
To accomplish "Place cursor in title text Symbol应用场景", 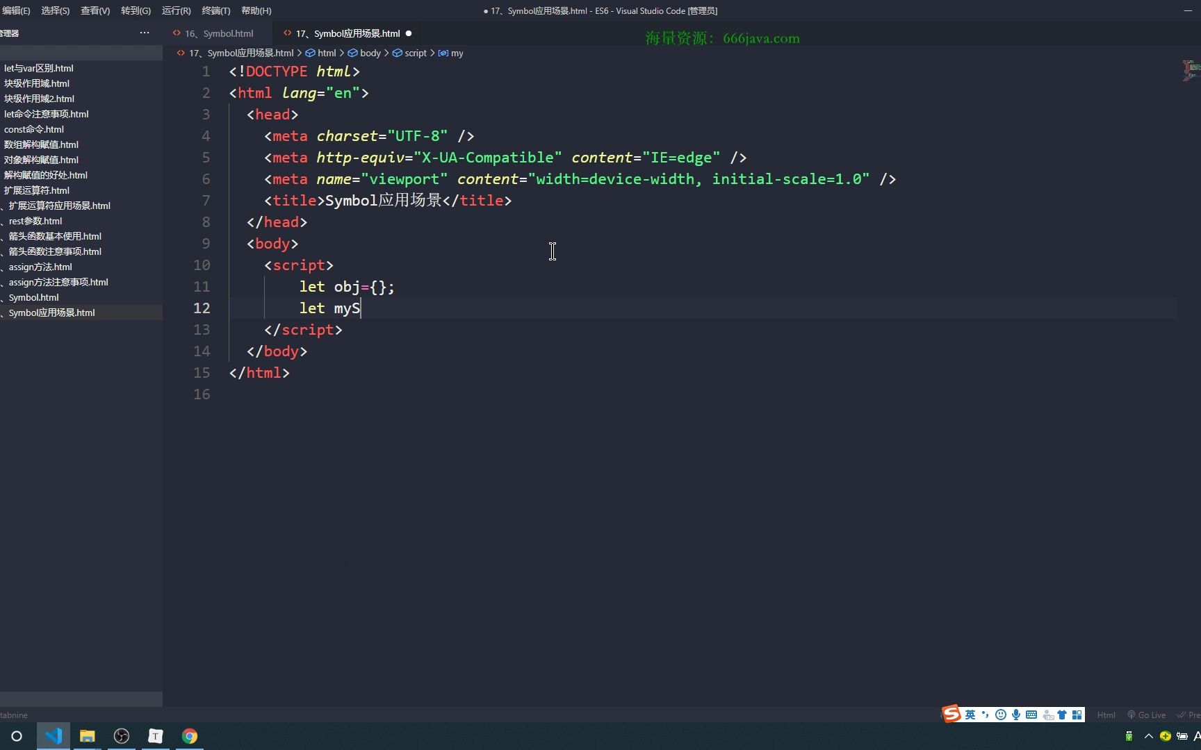I will pyautogui.click(x=384, y=201).
